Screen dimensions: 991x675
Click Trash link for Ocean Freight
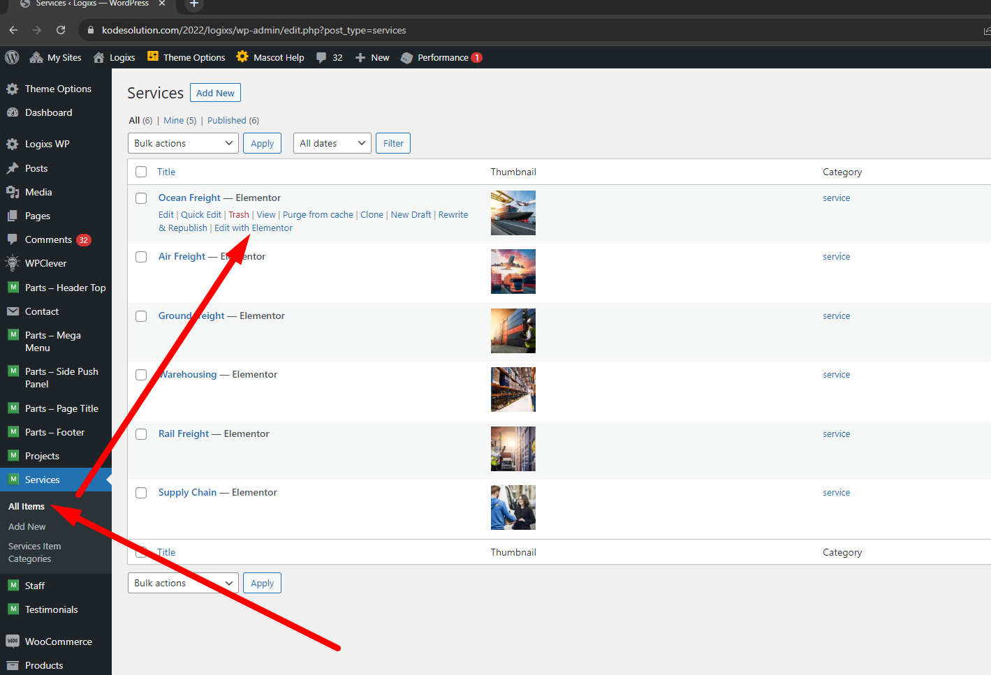click(x=239, y=214)
